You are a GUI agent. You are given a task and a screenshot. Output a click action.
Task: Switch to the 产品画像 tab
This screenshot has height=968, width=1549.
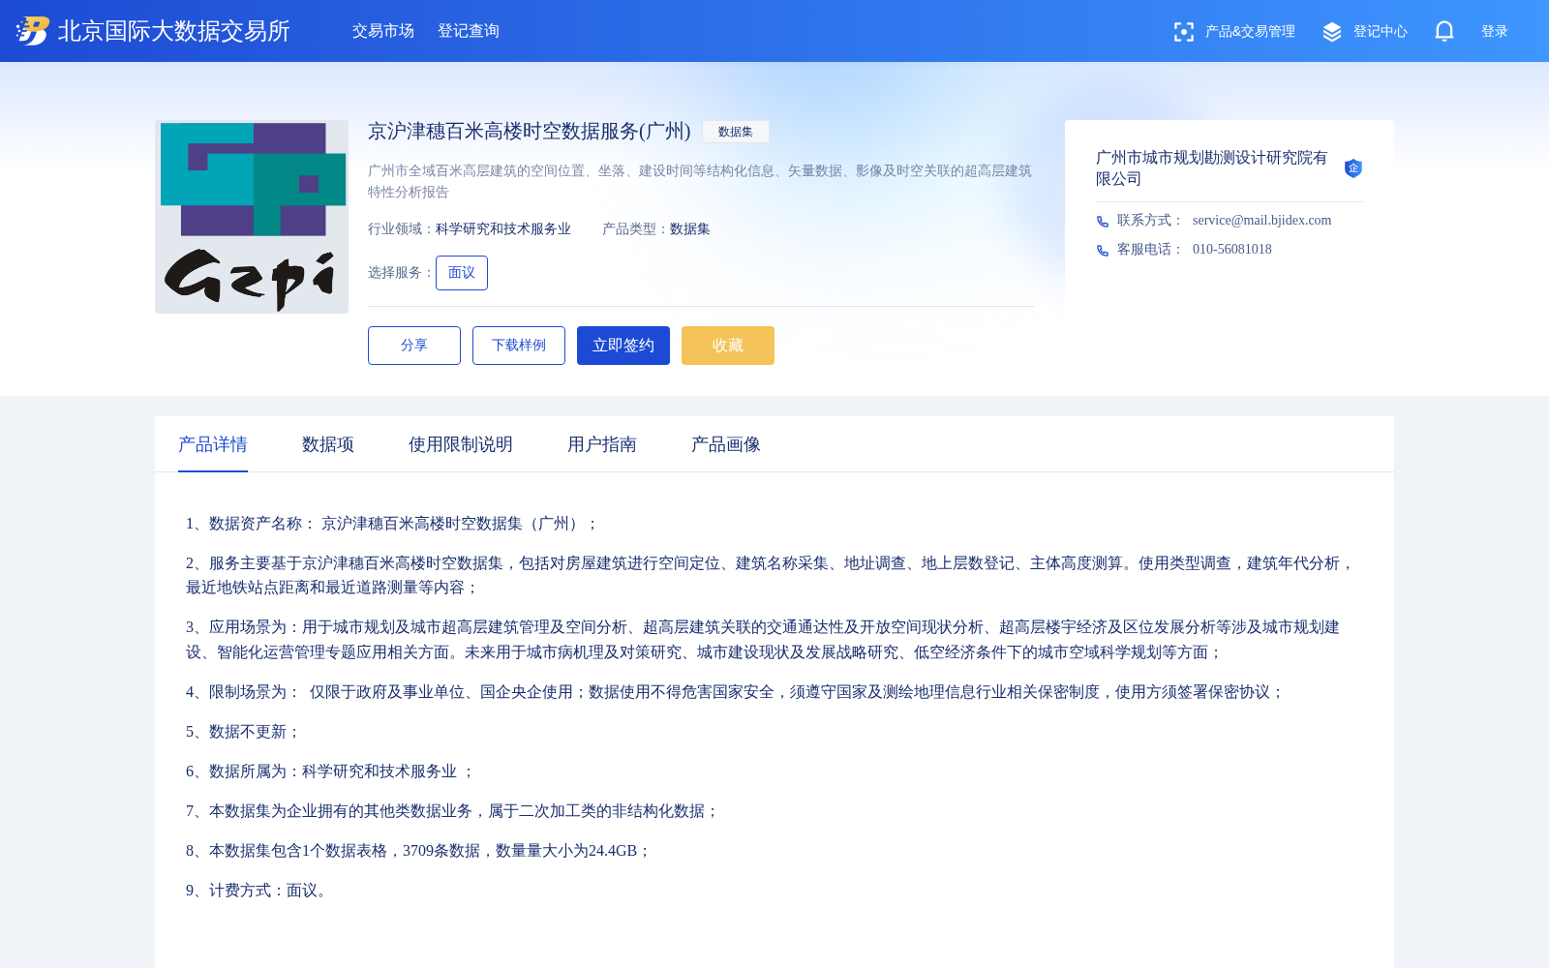pos(726,444)
